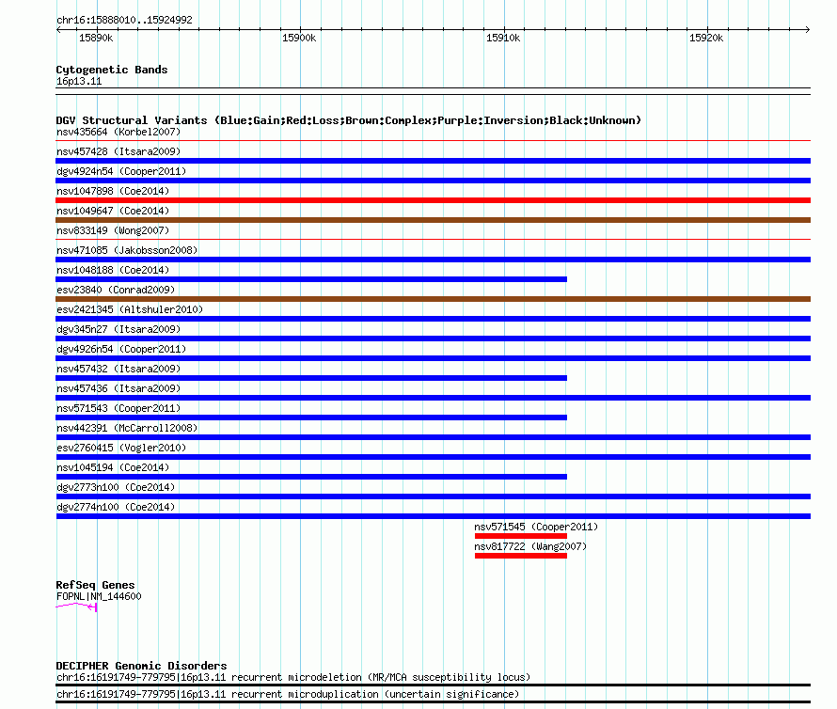Screen dimensions: 837x709
Task: Open the dgv4924n54 (Cooper2011) variant label
Action: coord(121,171)
